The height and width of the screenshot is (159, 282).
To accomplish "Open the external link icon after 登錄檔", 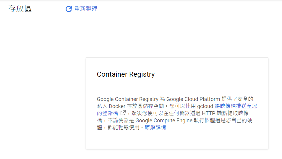I will [x=123, y=113].
